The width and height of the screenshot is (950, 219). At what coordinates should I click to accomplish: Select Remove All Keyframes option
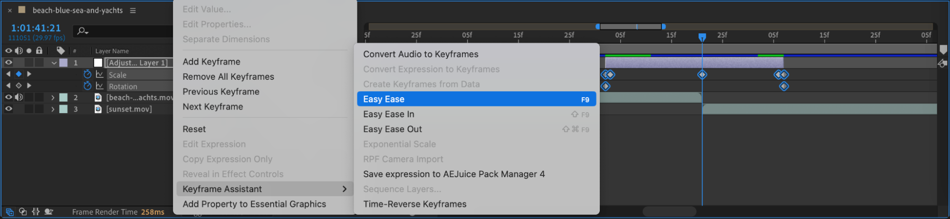point(228,76)
